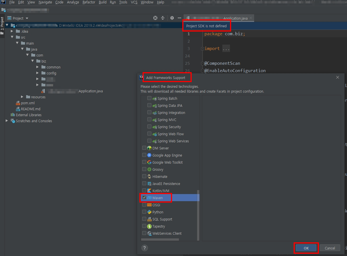Click the OSGi framework icon
This screenshot has width=347, height=256.
click(x=149, y=205)
